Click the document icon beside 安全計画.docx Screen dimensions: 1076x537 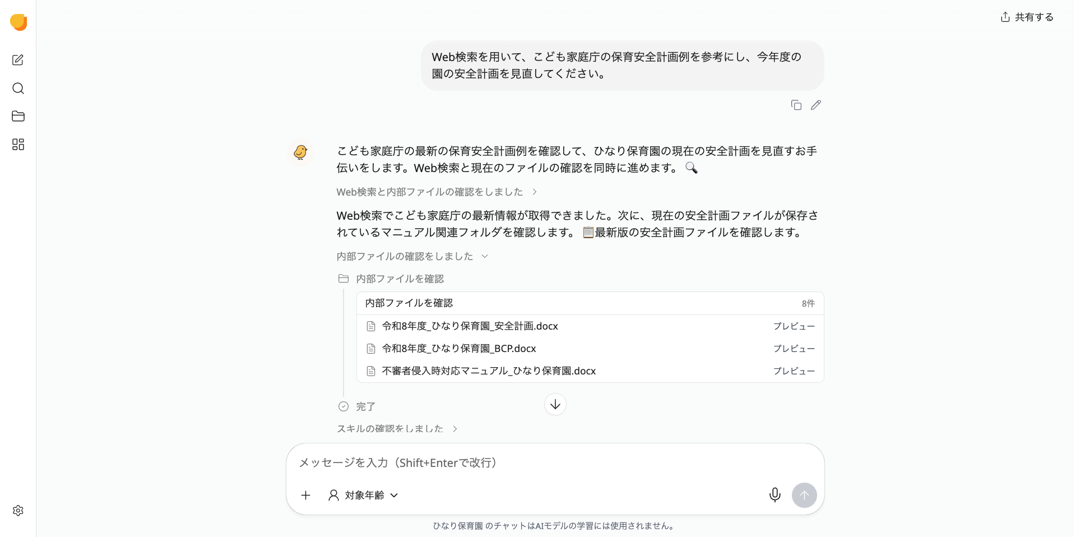click(x=370, y=326)
